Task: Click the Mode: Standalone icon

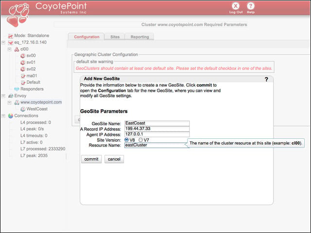Action: (x=10, y=36)
